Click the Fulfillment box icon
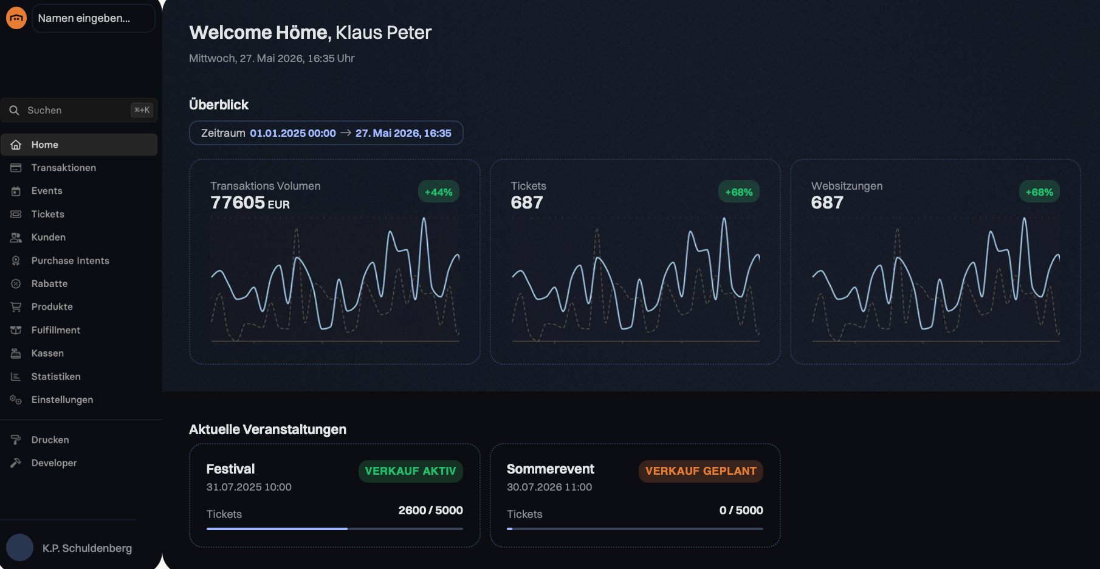1100x569 pixels. pyautogui.click(x=16, y=330)
